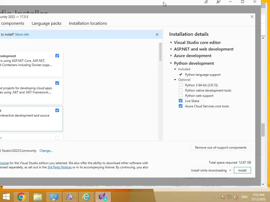Viewport: 270px width, 202px height.
Task: Uncheck the interactive development workload checkbox
Action: [x=57, y=110]
